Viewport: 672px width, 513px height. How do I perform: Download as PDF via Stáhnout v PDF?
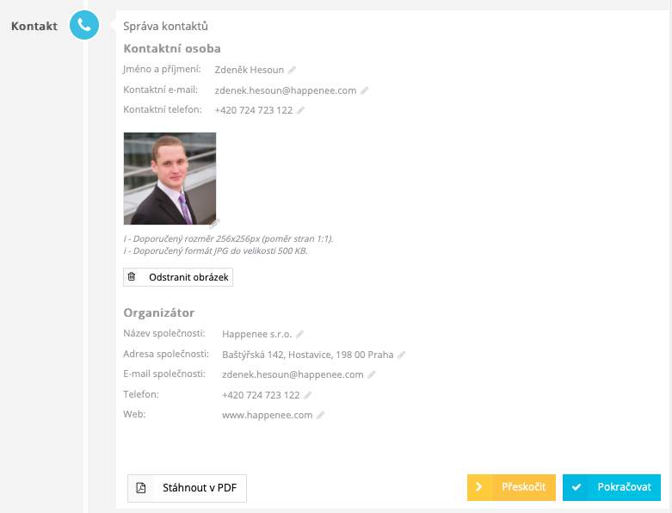[x=187, y=488]
